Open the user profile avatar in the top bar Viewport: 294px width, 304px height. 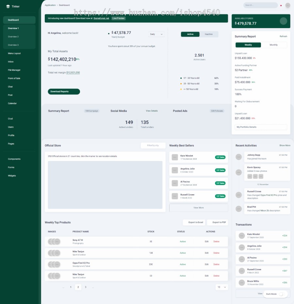(x=288, y=5)
